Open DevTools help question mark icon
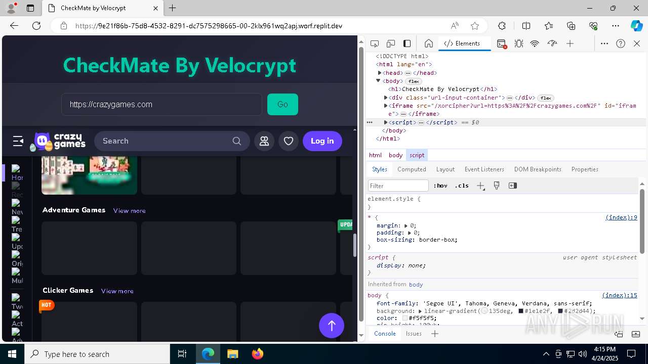This screenshot has height=364, width=648. [x=621, y=43]
